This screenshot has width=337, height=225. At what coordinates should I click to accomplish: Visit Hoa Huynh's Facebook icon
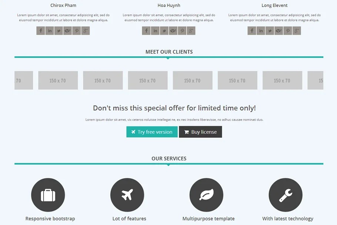click(146, 31)
